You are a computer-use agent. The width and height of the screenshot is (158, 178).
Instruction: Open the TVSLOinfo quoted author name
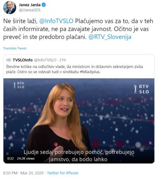pos(23,60)
